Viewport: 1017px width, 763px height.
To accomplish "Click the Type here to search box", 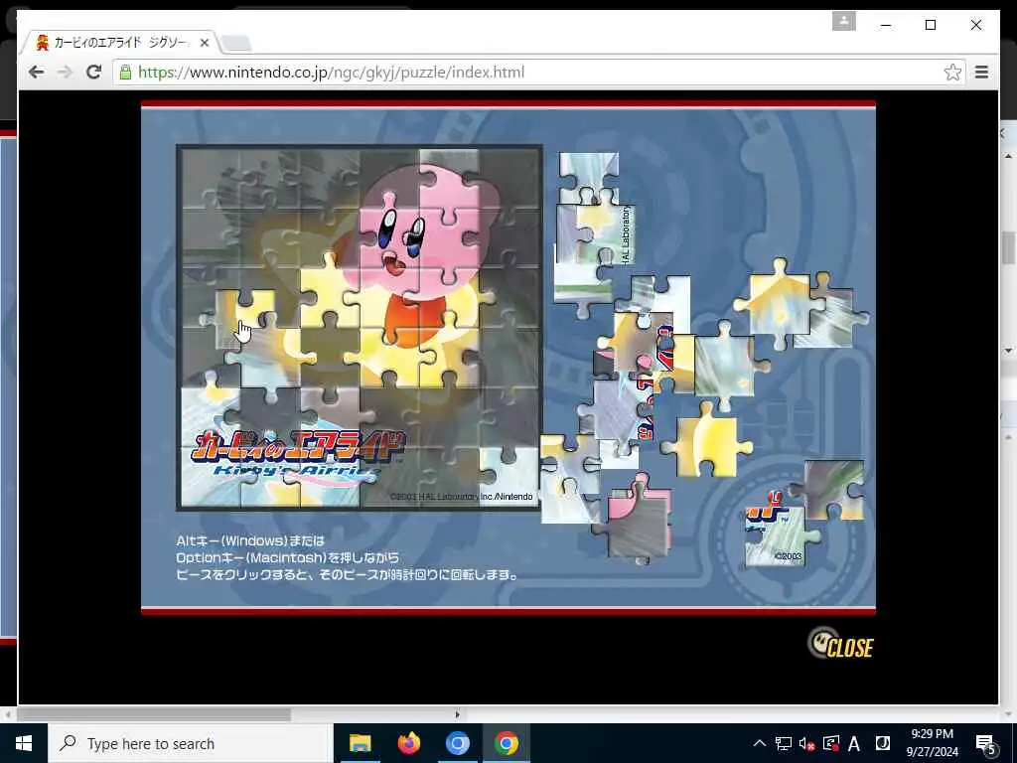I will [190, 743].
